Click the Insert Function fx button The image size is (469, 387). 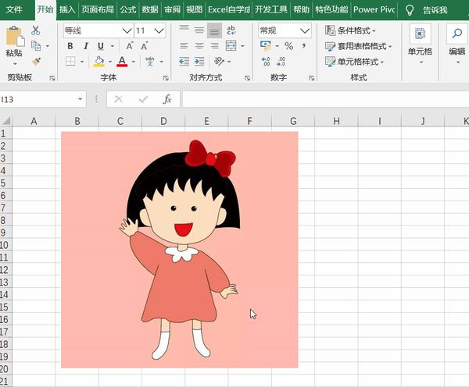[x=167, y=99]
